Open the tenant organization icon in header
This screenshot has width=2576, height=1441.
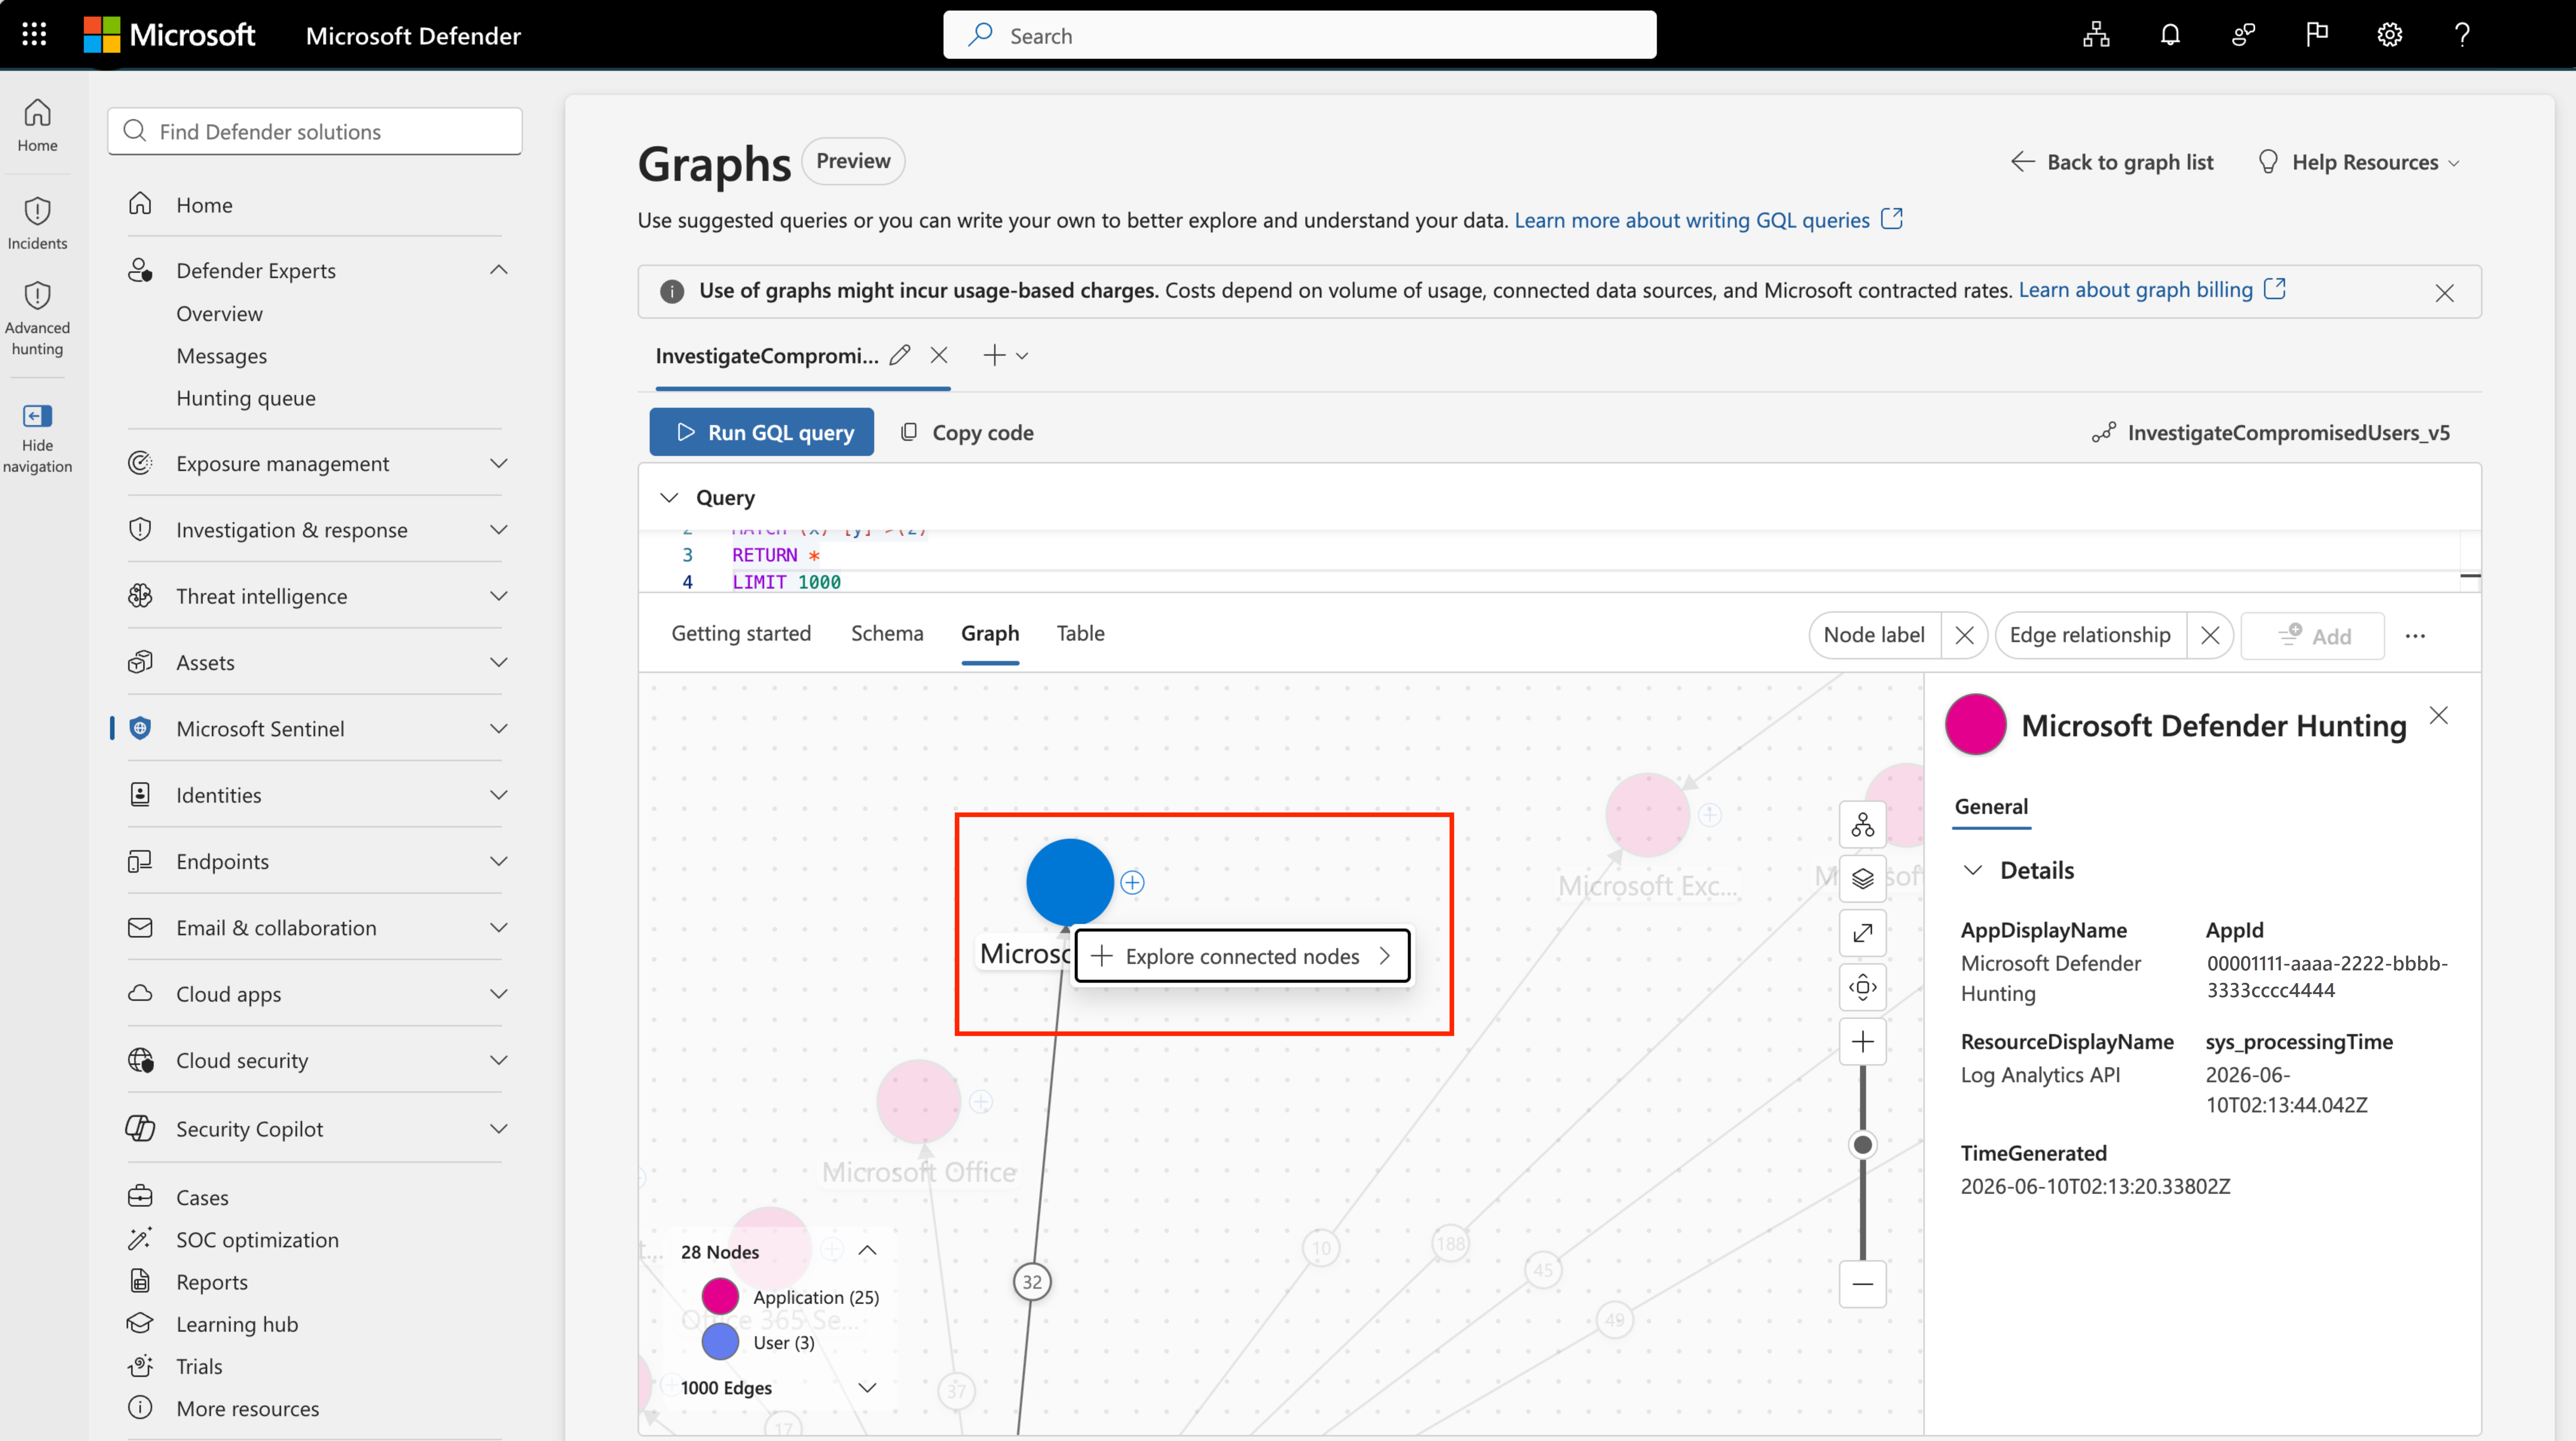[2096, 35]
